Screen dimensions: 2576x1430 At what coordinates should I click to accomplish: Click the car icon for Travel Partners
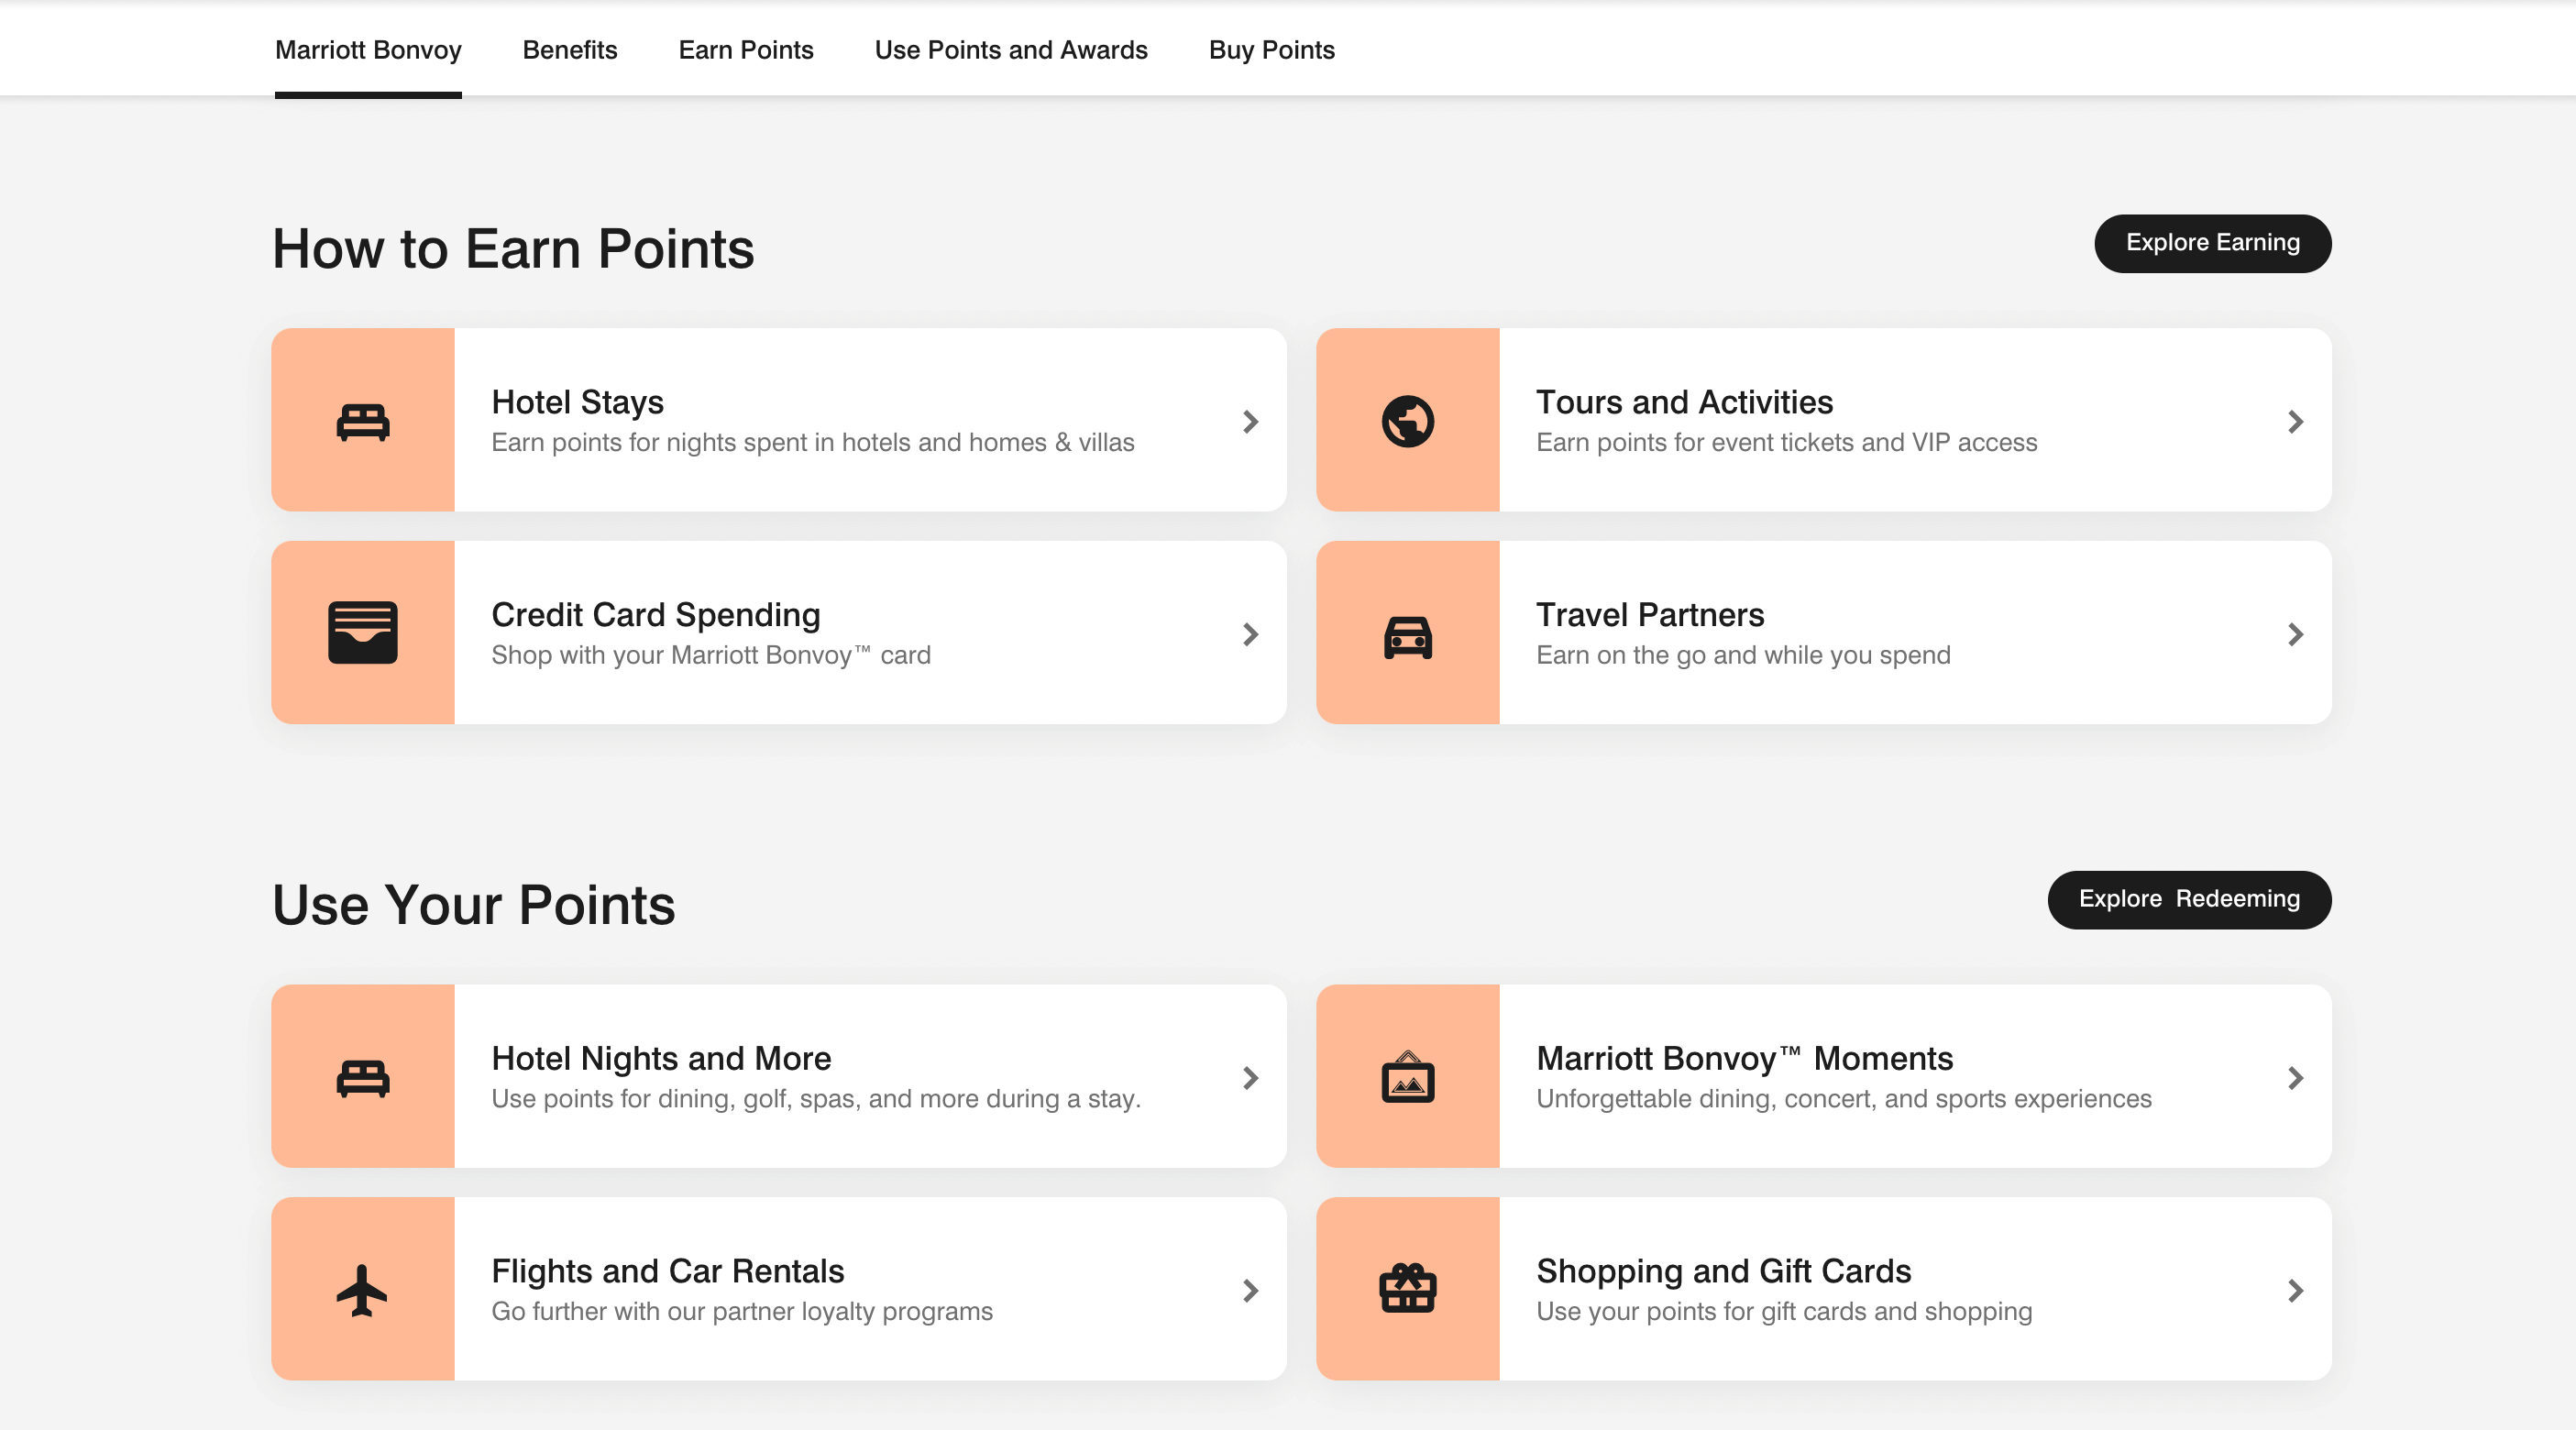point(1409,633)
